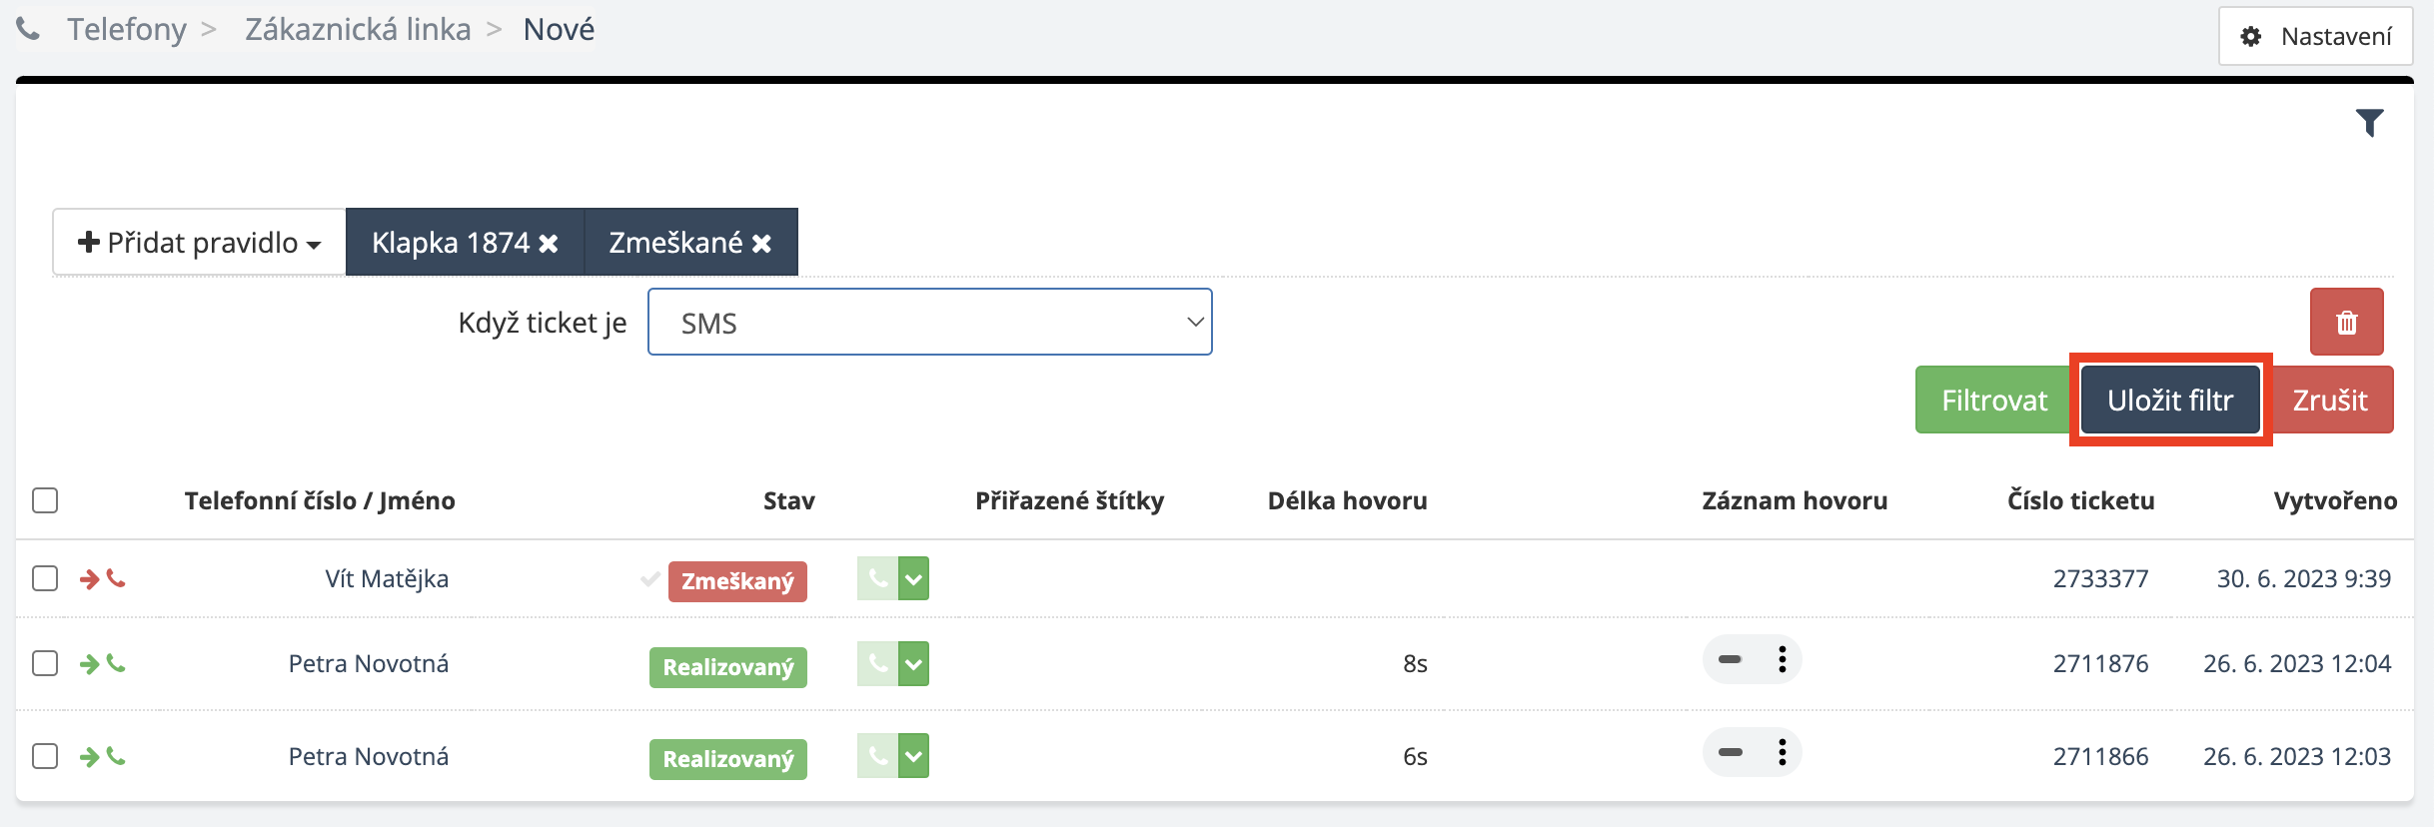The image size is (2434, 827).
Task: Click the filter funnel icon
Action: click(2369, 123)
